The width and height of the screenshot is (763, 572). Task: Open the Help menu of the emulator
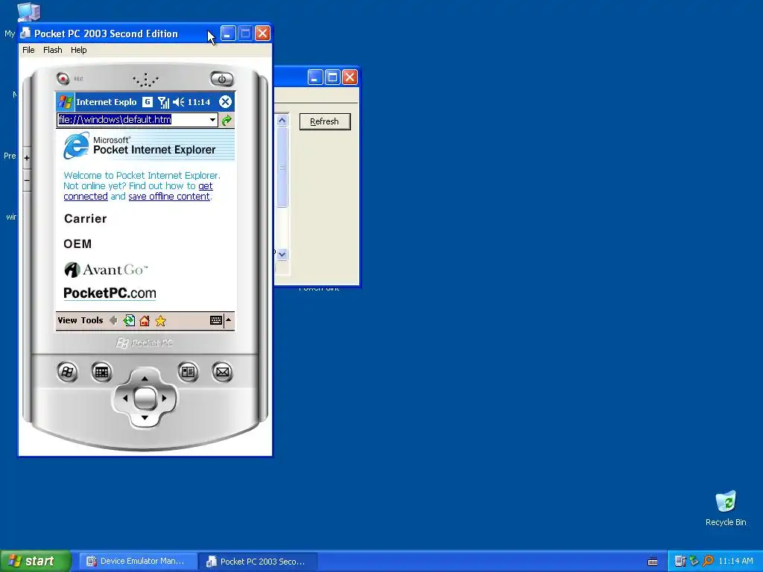[78, 50]
